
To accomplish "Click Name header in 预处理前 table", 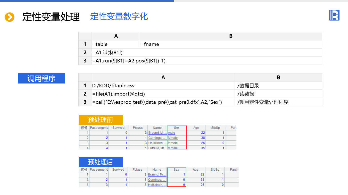I will click(x=157, y=128).
